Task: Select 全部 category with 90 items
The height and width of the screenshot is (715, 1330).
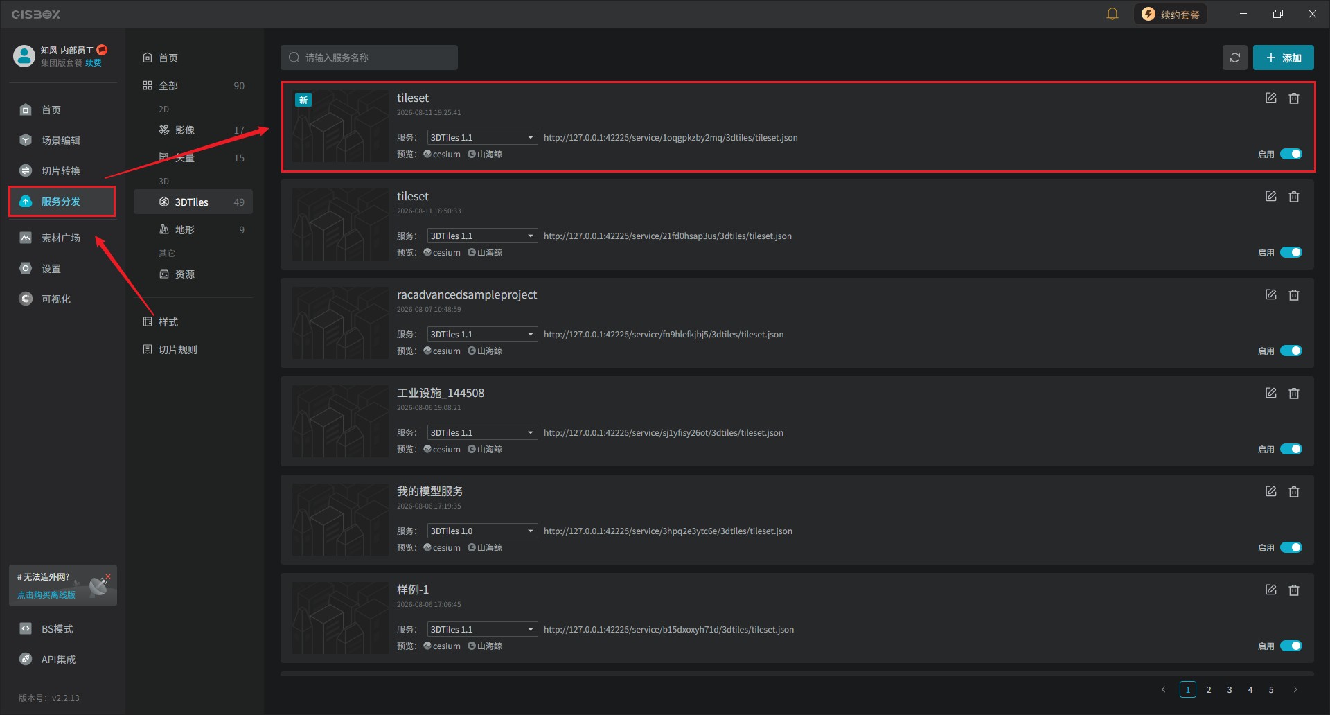Action: (193, 85)
